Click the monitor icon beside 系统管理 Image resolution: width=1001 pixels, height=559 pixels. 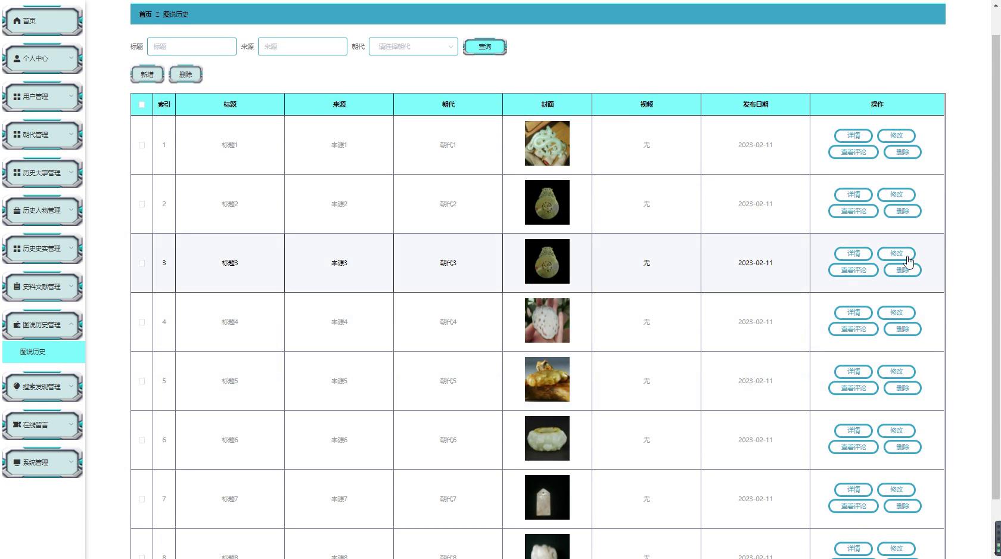coord(17,462)
